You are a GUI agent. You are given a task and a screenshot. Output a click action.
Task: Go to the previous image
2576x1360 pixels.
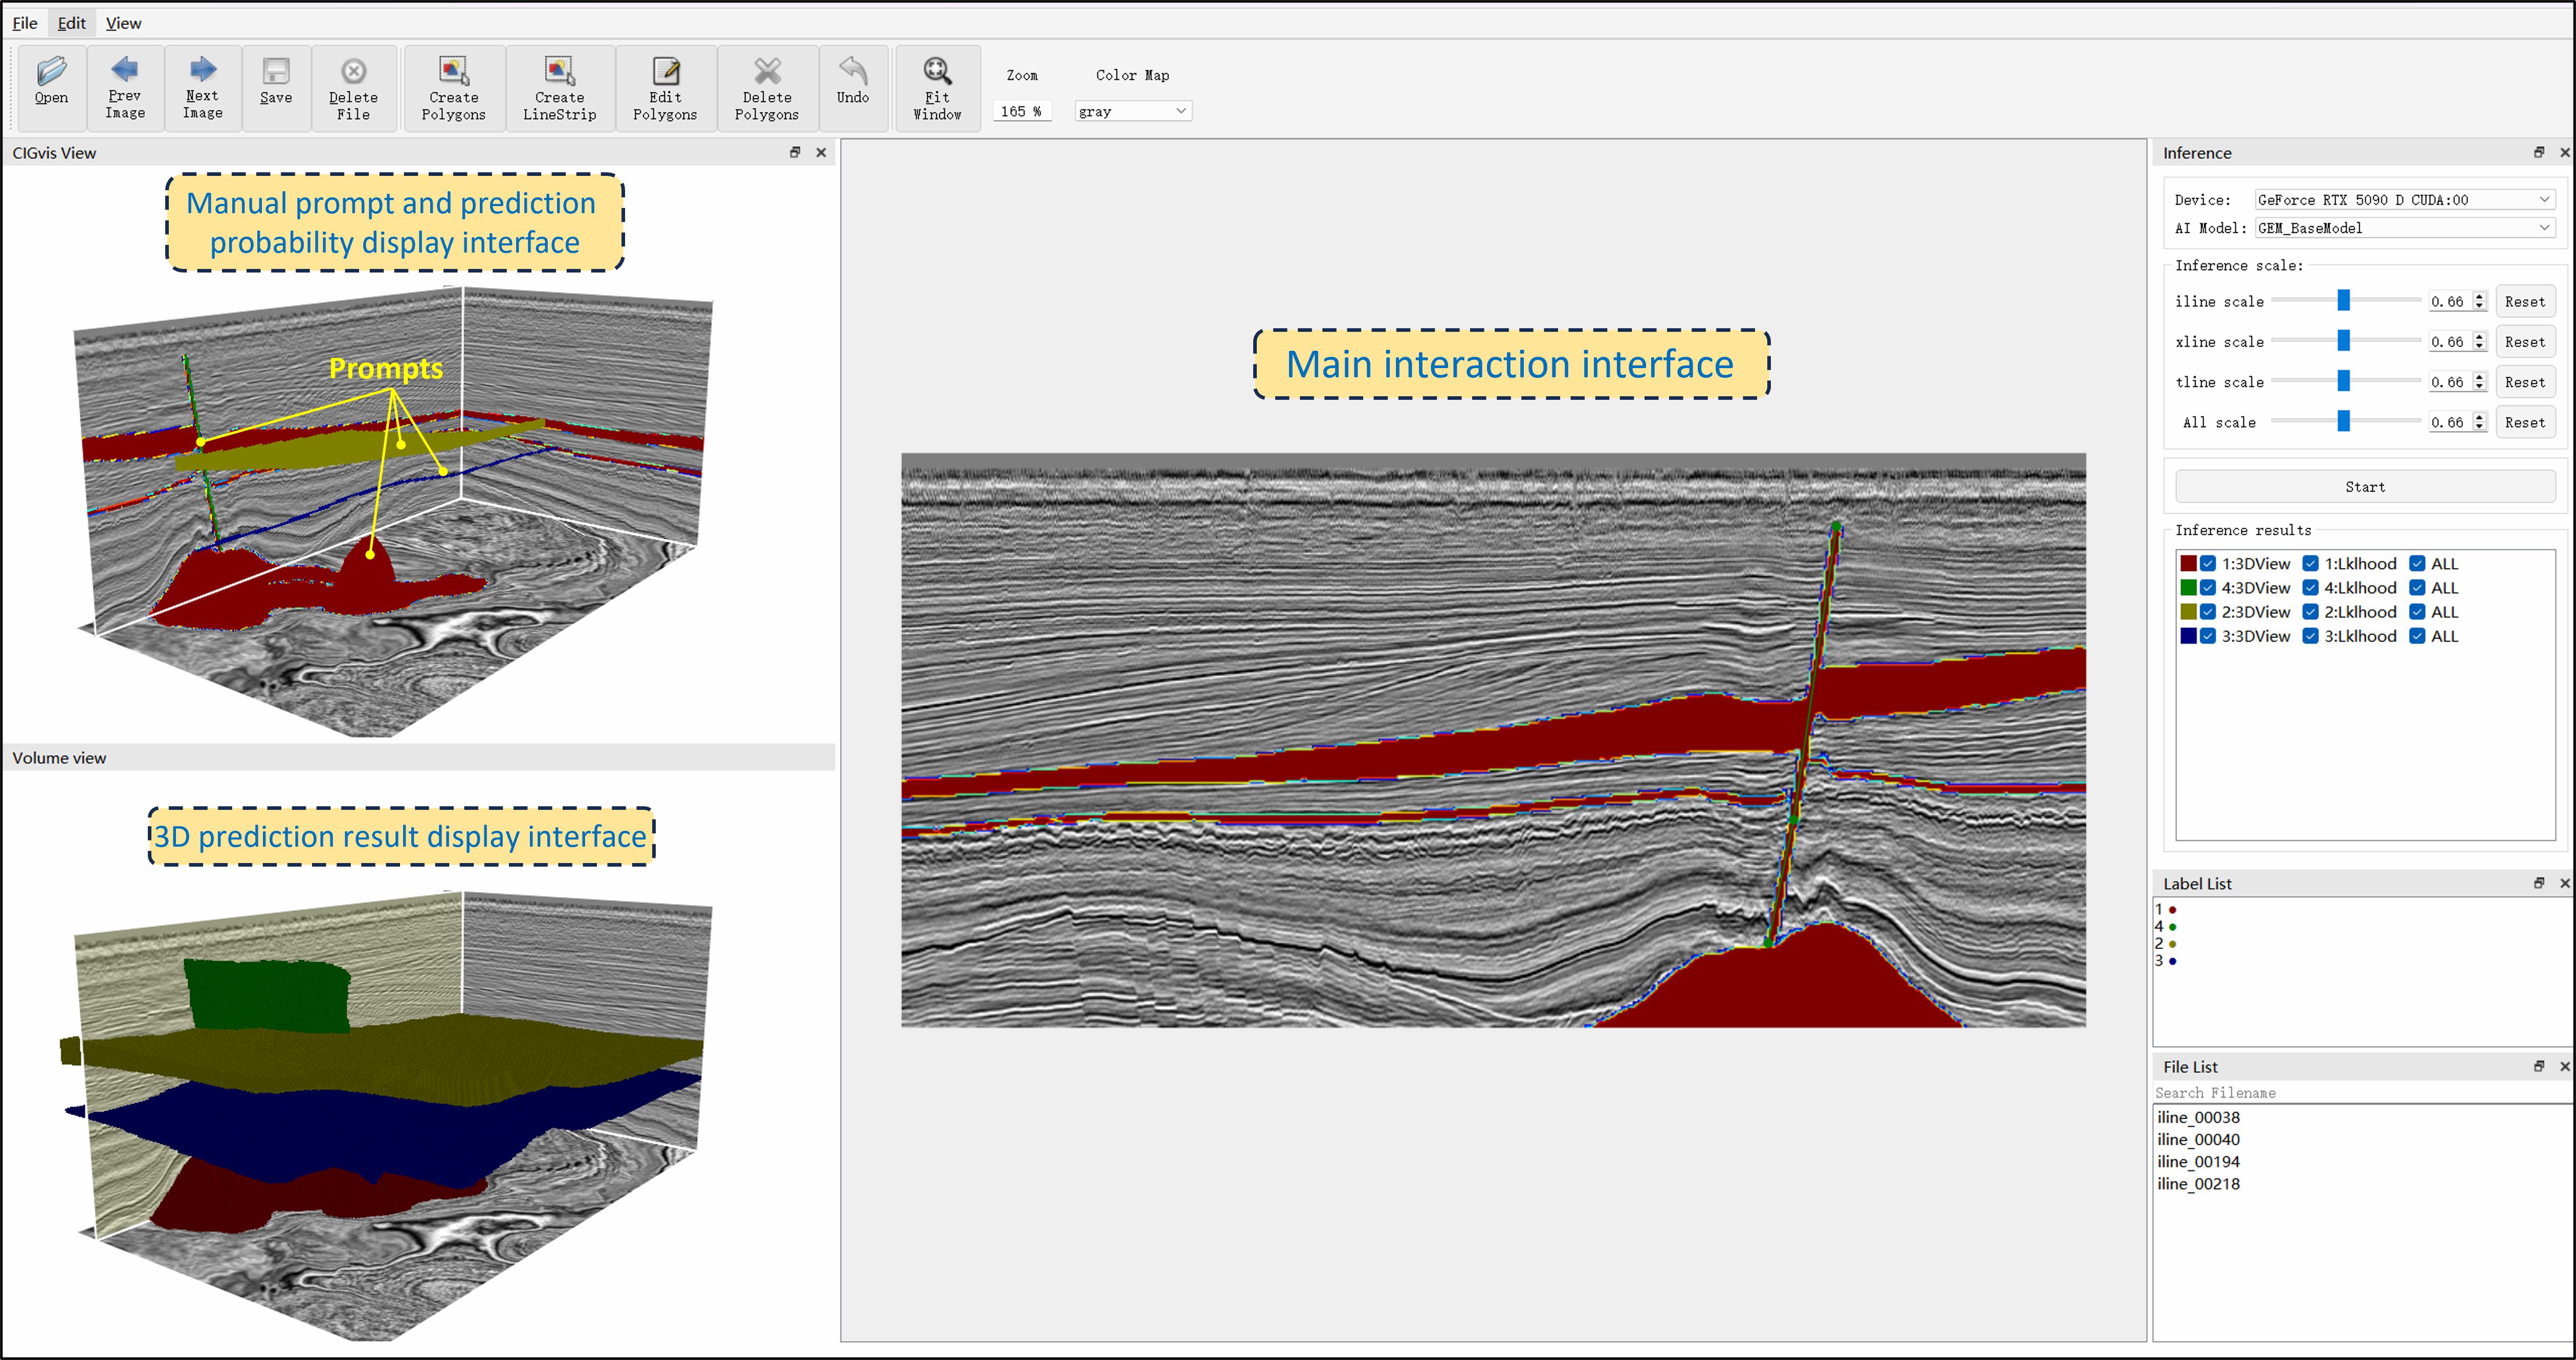click(x=125, y=87)
